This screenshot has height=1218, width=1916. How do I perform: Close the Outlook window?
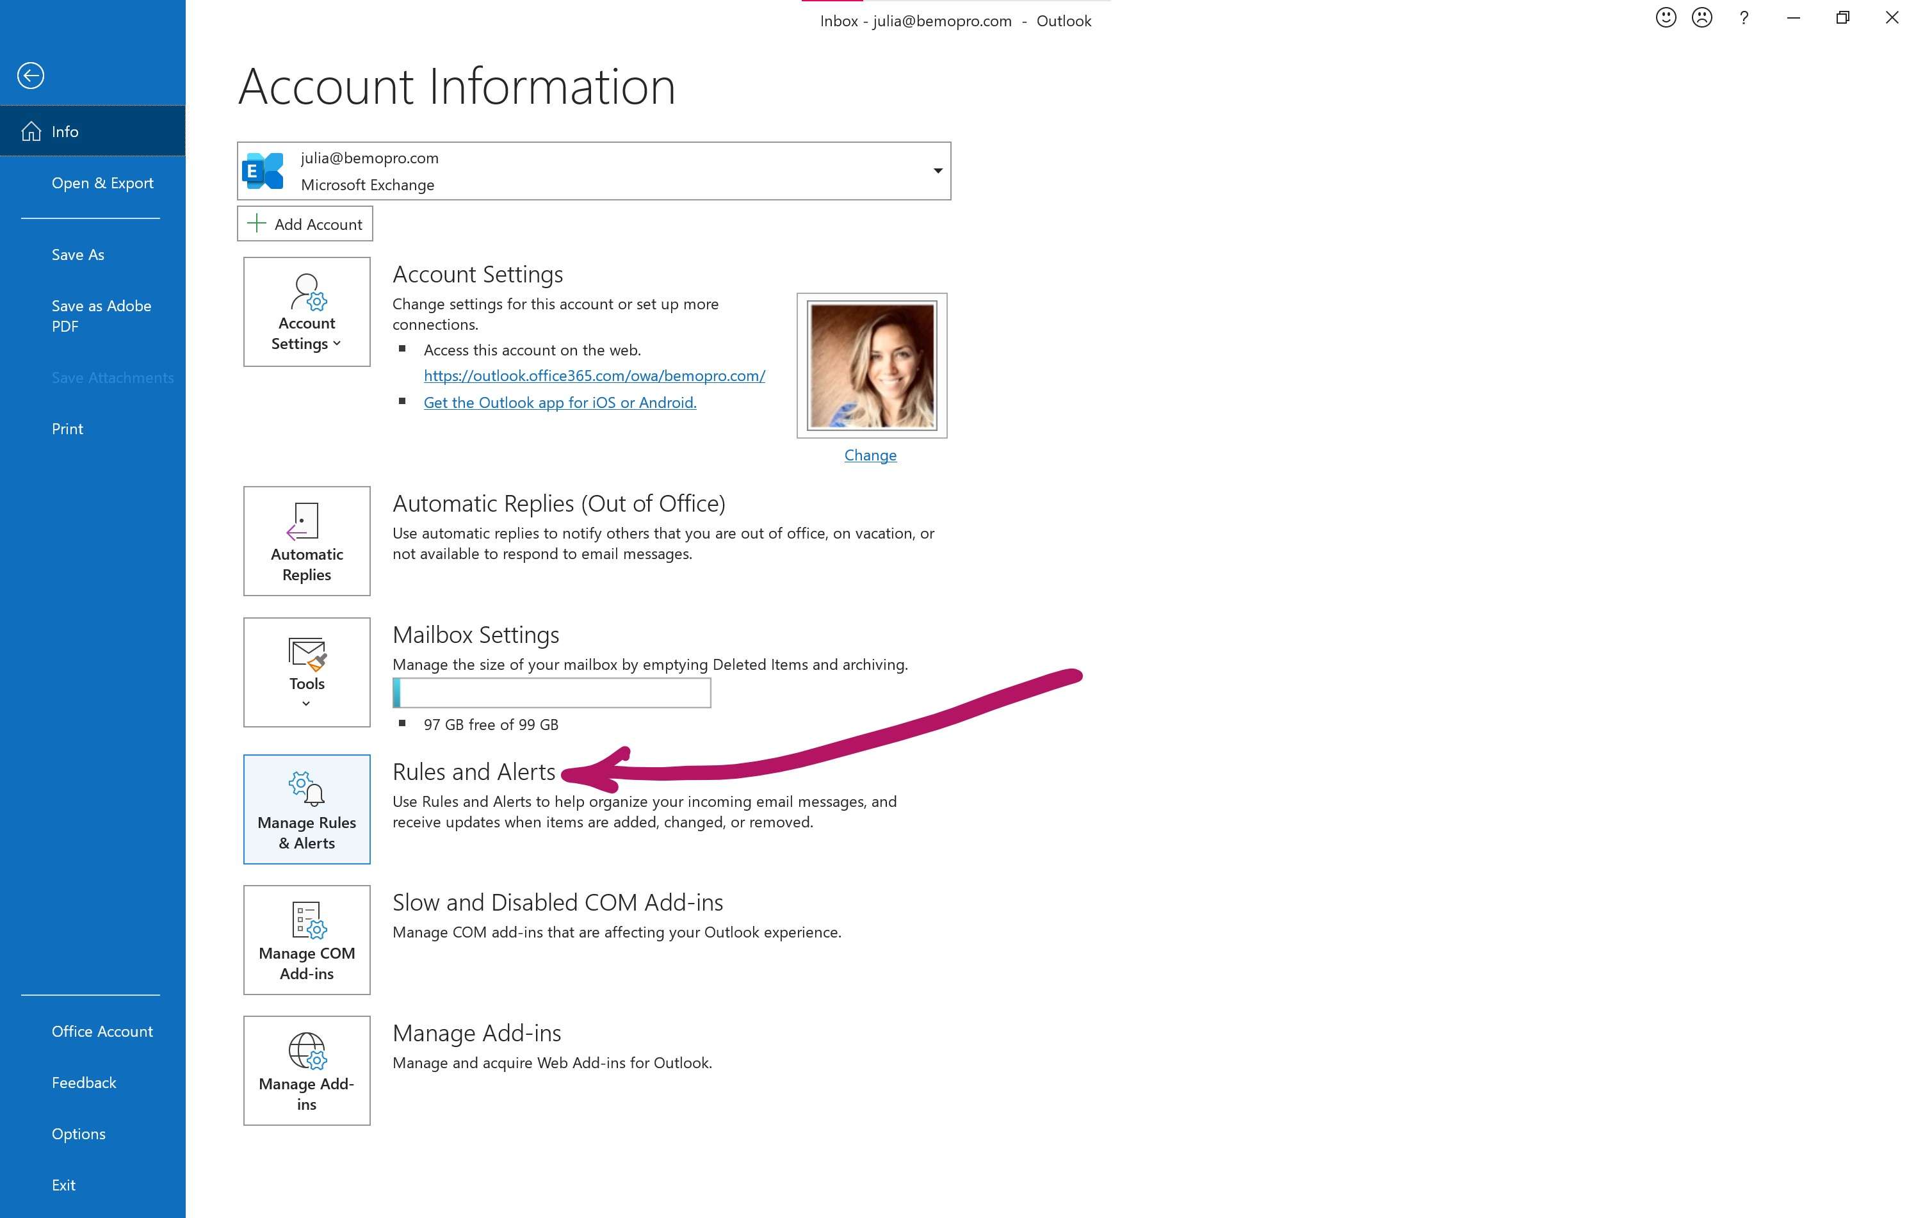[1892, 17]
